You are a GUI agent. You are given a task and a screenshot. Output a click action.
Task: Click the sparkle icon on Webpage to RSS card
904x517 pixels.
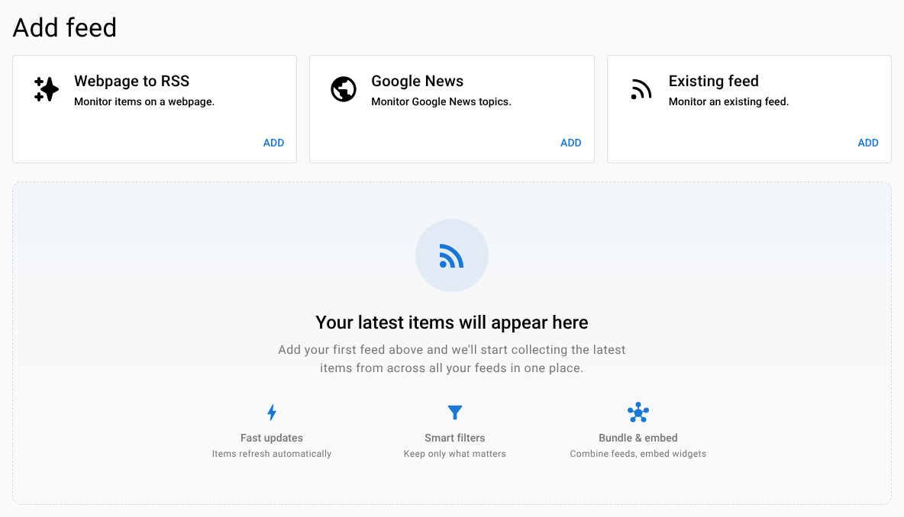(x=46, y=89)
